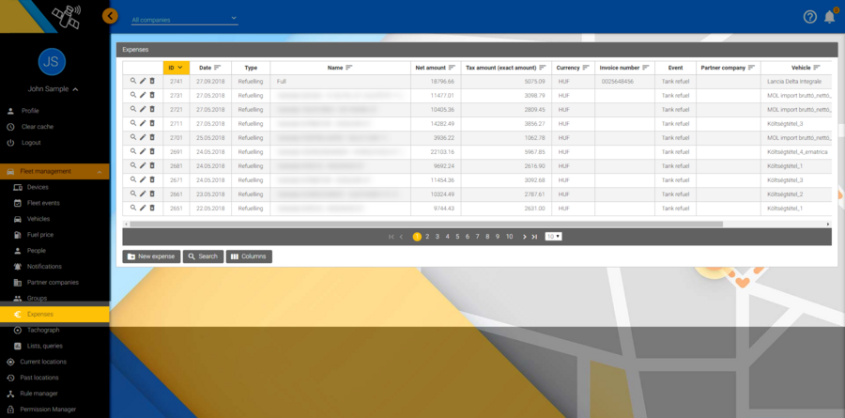Open the help question mark icon
Screen dimensions: 845x418
tap(810, 17)
